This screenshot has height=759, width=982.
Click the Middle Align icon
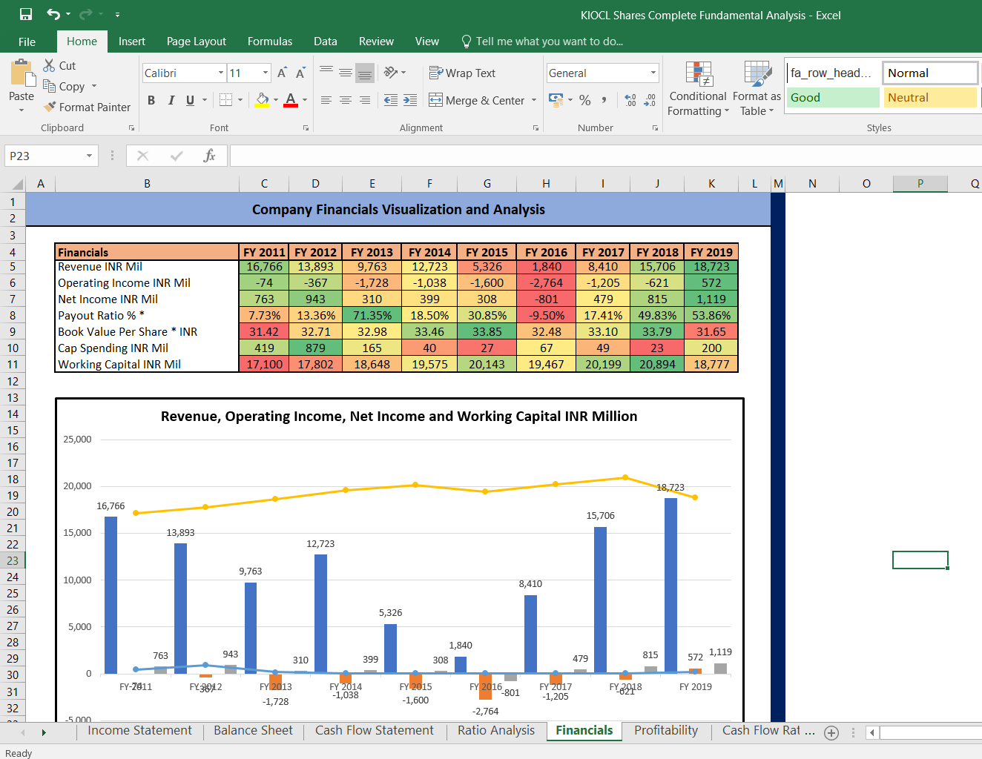[345, 73]
